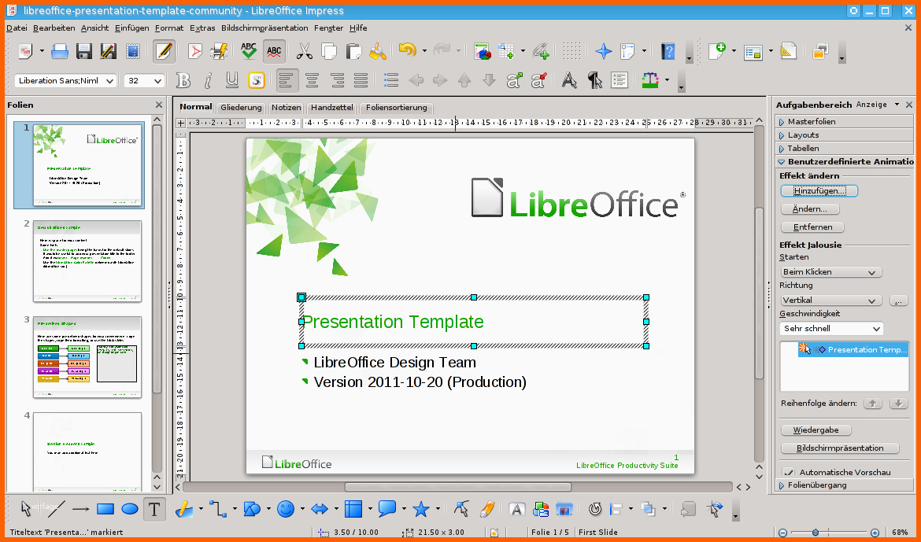This screenshot has width=921, height=542.
Task: Toggle text Shadow formatting
Action: tap(257, 80)
